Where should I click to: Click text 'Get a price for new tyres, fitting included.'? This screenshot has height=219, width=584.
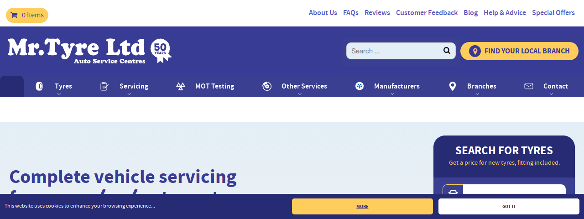point(504,163)
